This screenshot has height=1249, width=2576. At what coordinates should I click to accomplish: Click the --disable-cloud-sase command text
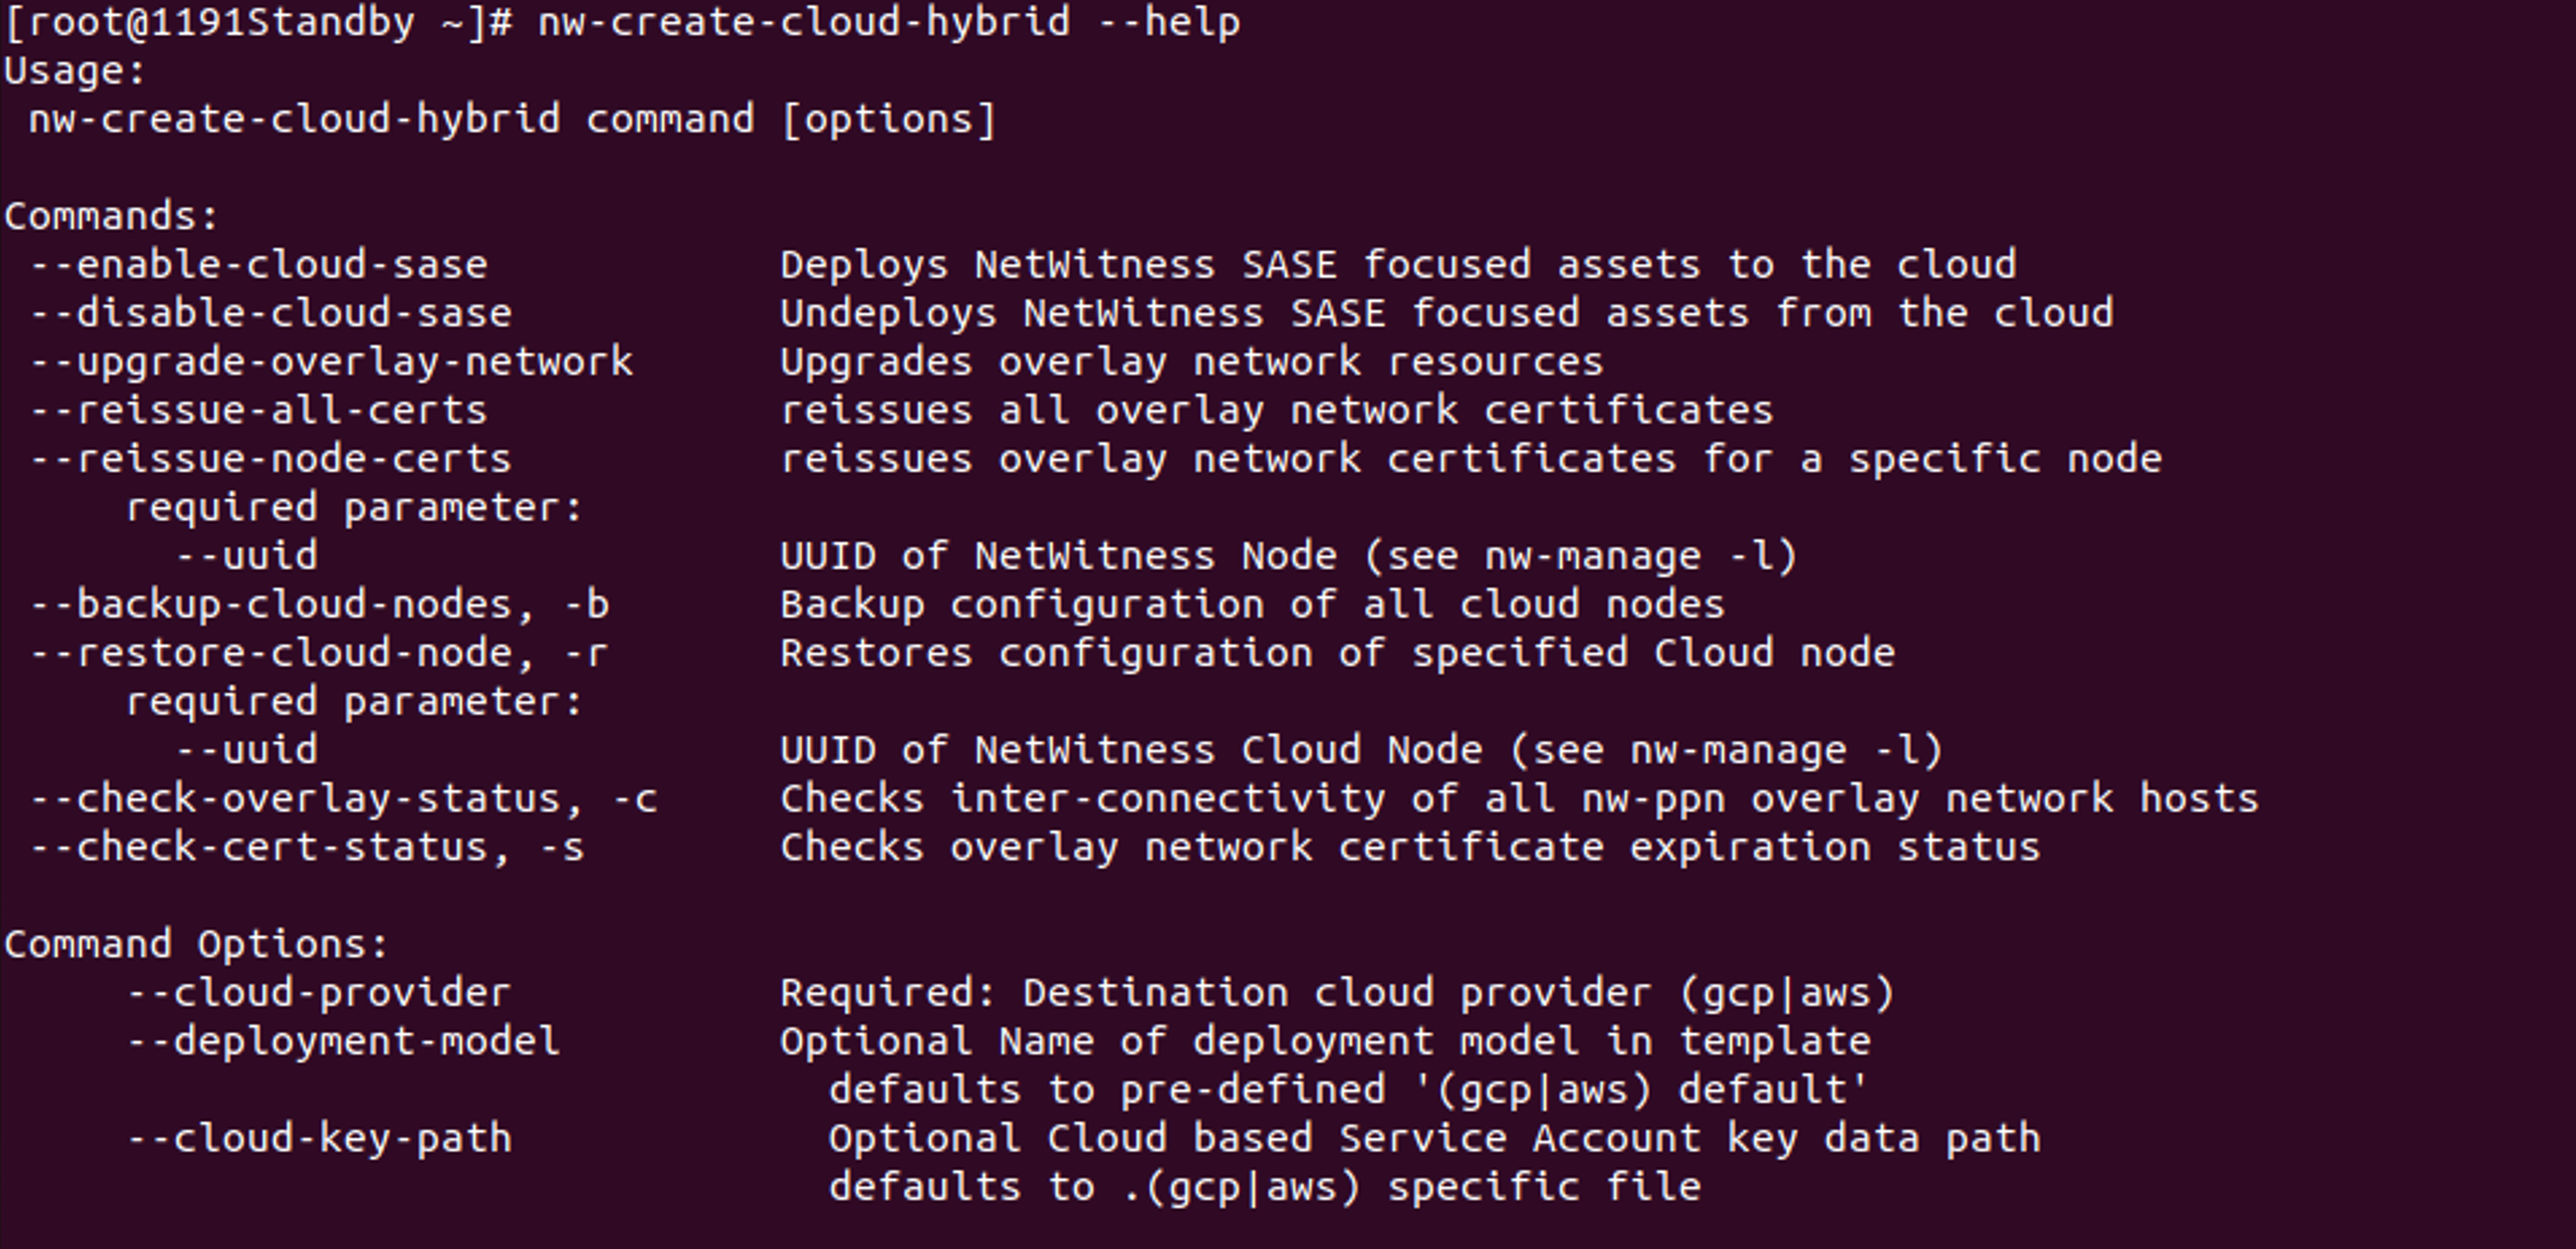pos(270,314)
